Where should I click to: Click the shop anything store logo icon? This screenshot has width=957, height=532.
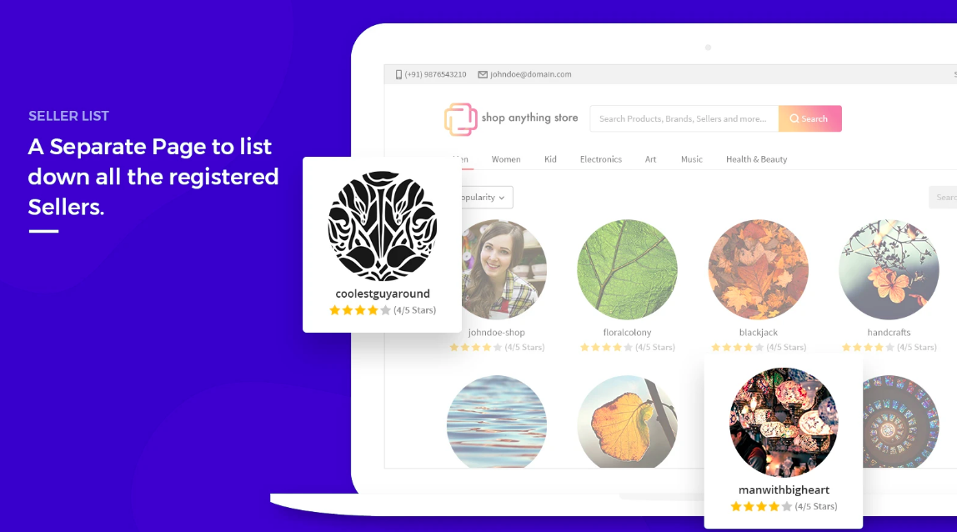click(x=461, y=119)
